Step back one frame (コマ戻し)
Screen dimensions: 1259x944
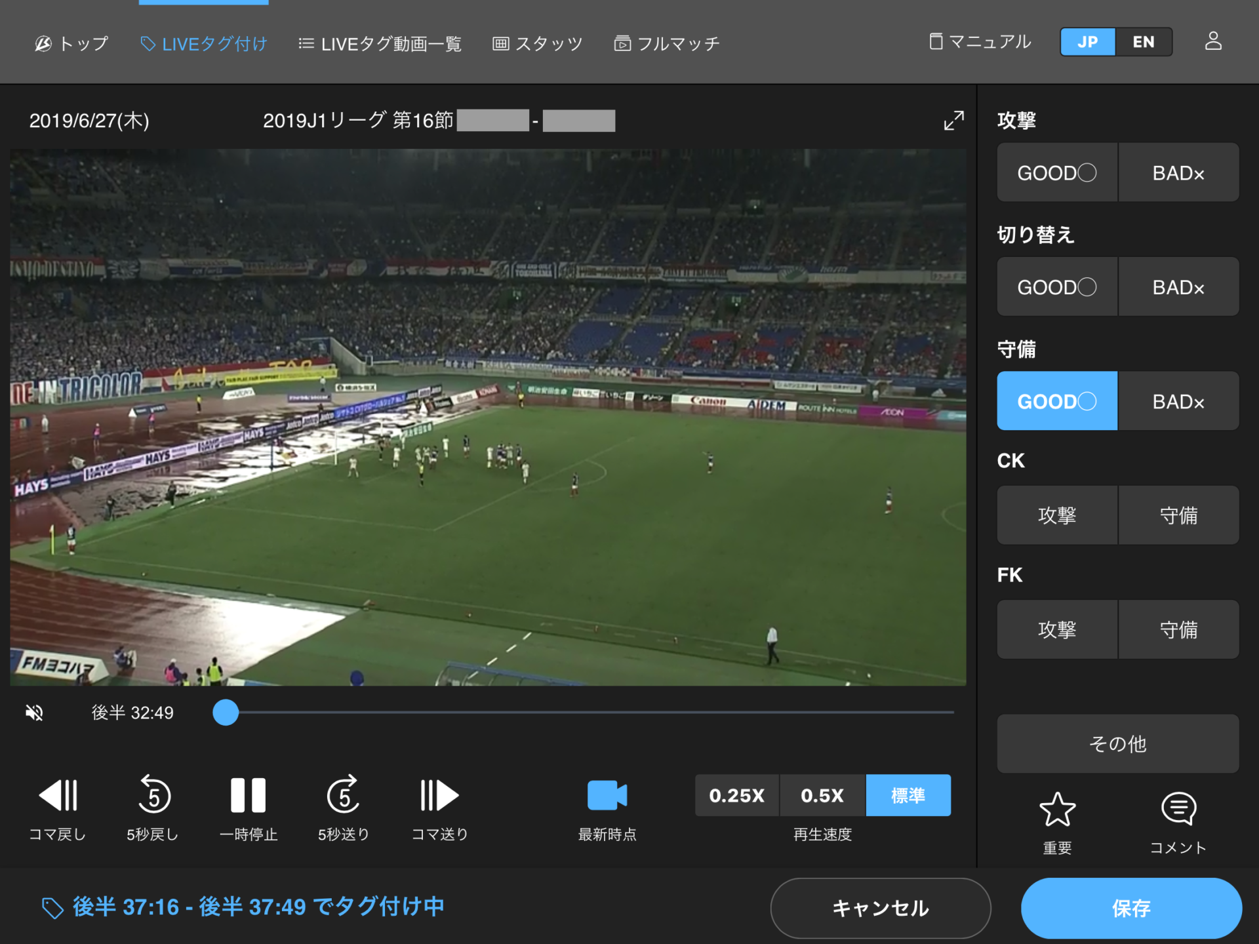point(58,808)
